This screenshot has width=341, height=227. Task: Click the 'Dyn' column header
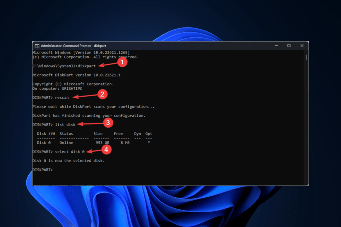click(137, 134)
